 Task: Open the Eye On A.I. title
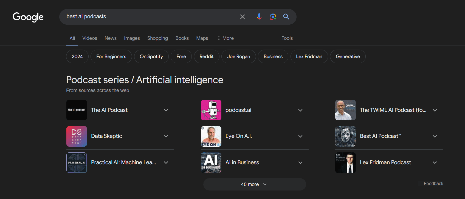click(239, 136)
